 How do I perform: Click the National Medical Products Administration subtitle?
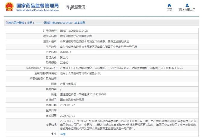click(37, 10)
